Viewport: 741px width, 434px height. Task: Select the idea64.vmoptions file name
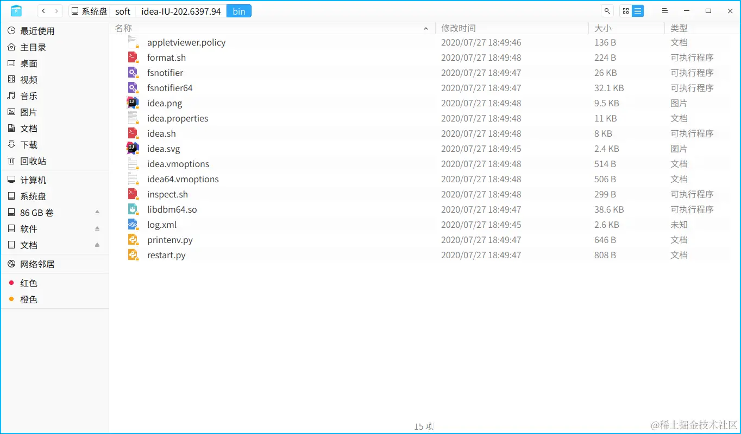pos(183,179)
